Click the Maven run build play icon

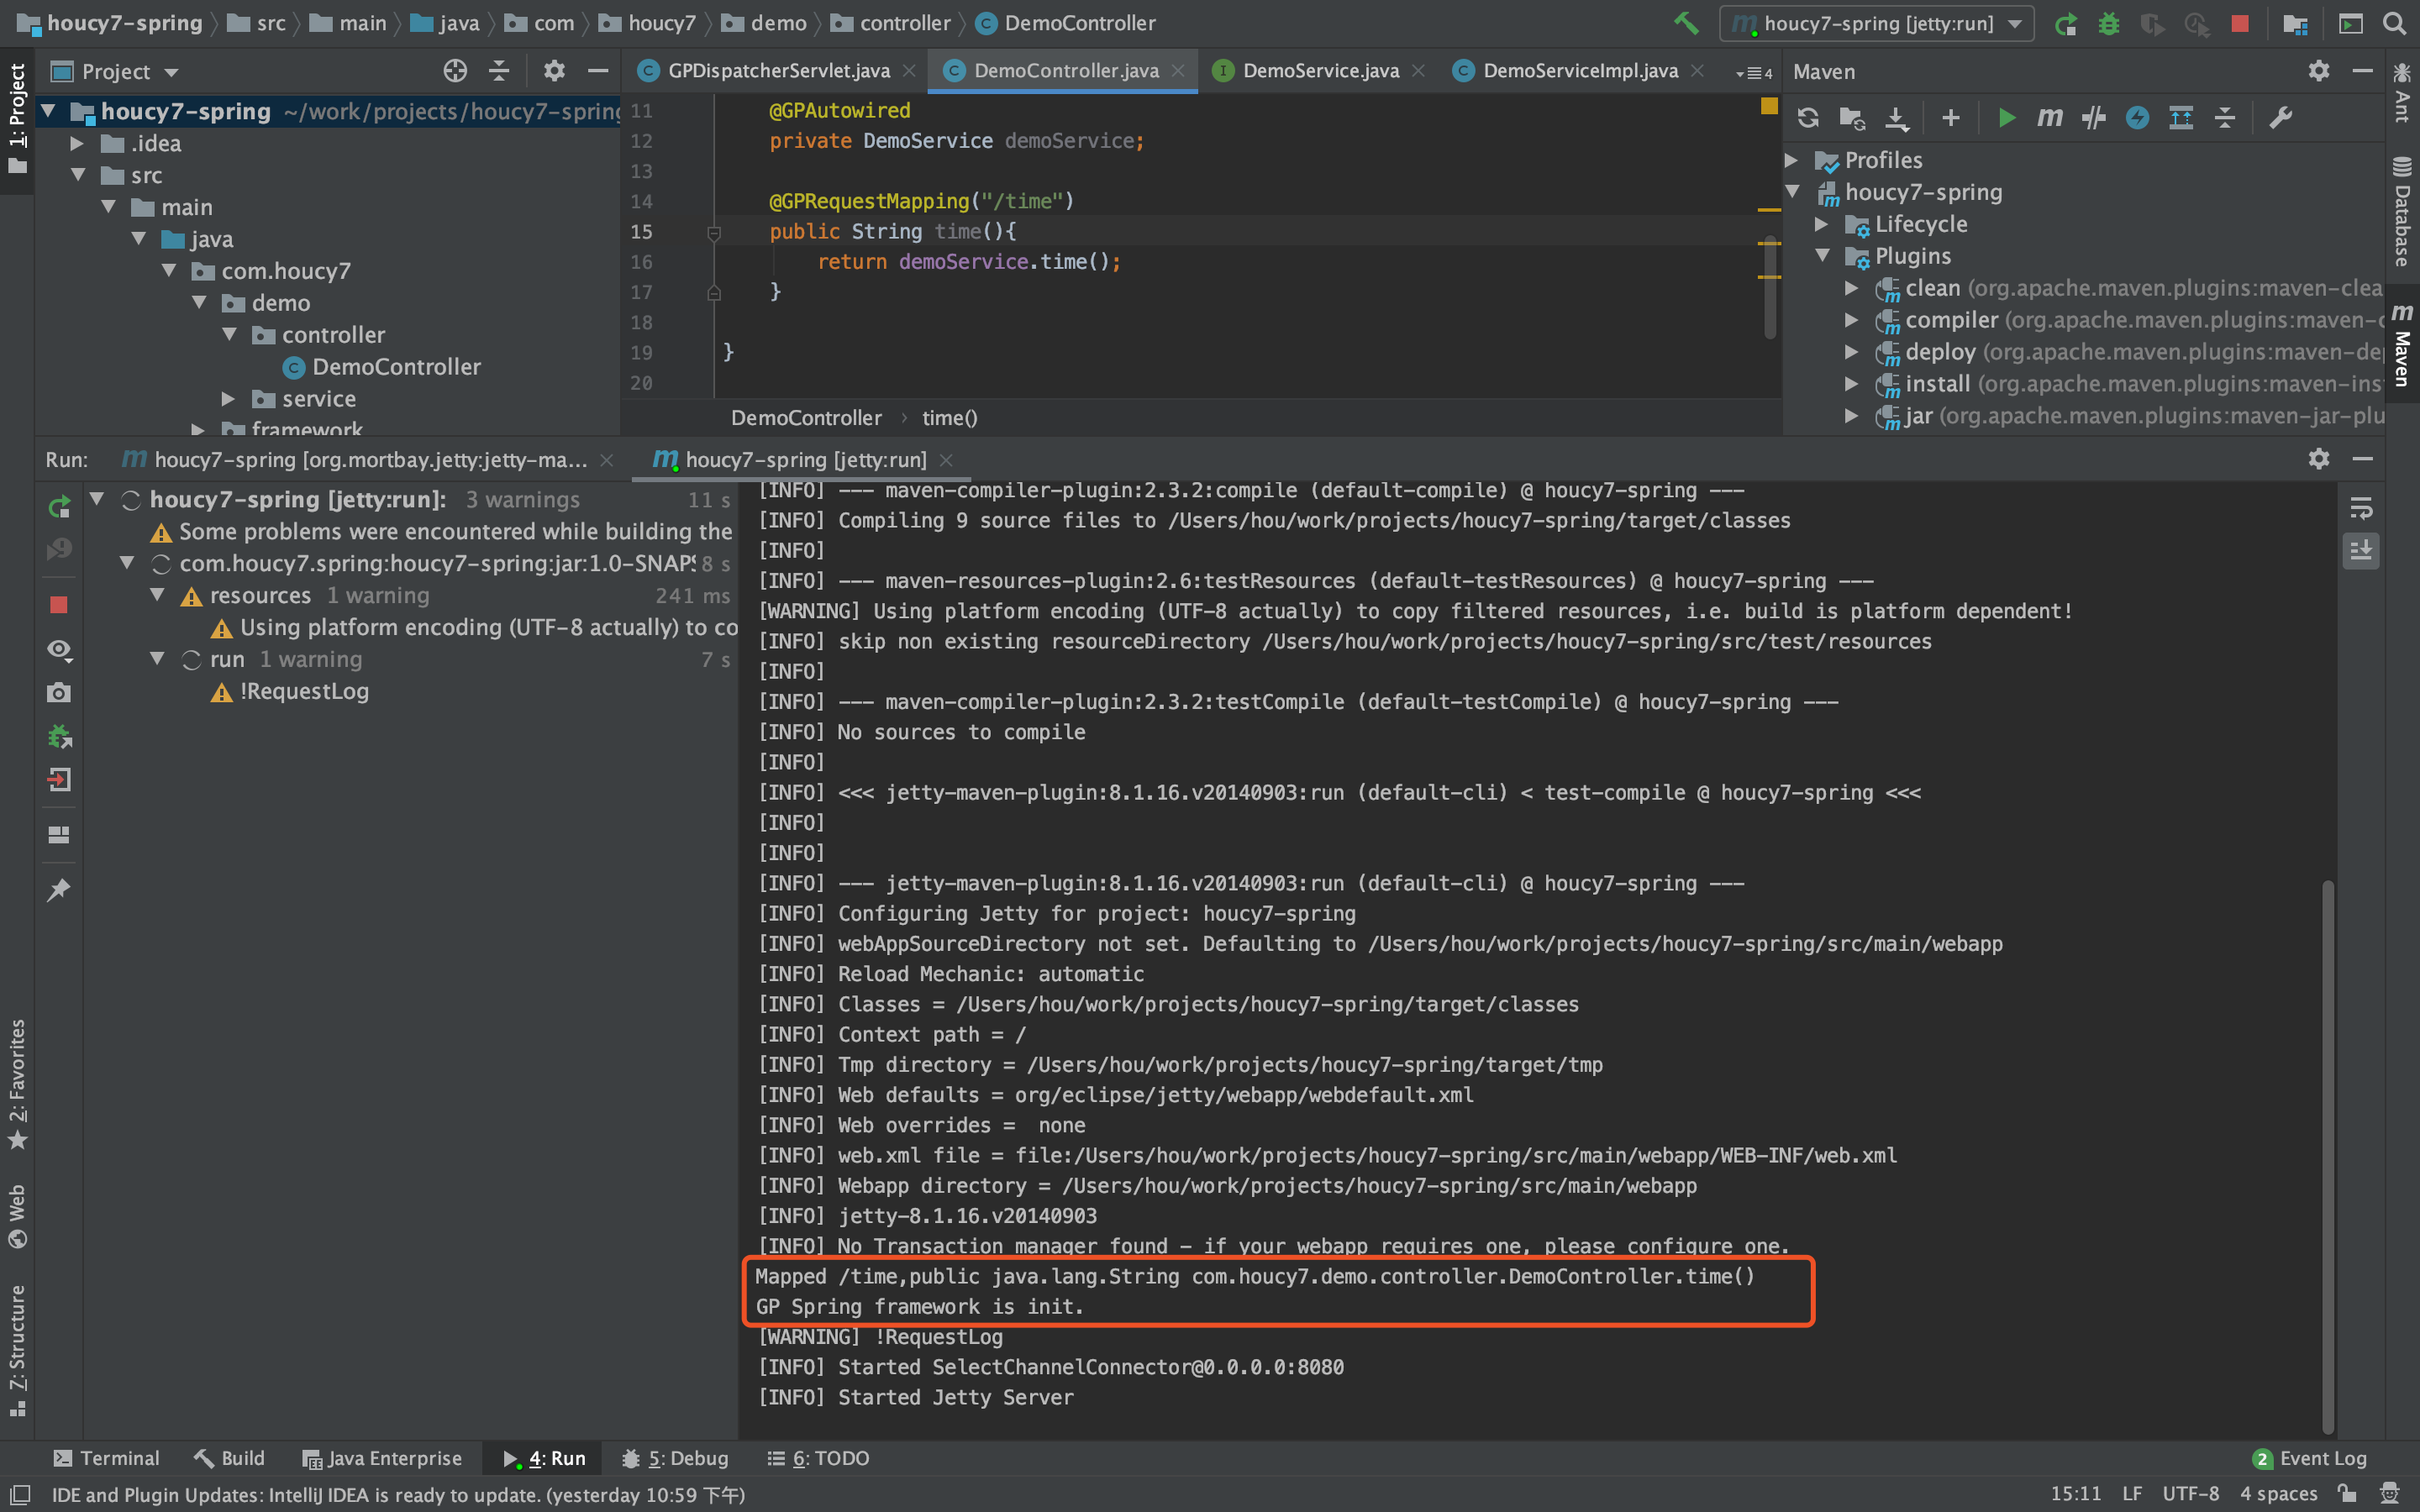[x=2006, y=118]
